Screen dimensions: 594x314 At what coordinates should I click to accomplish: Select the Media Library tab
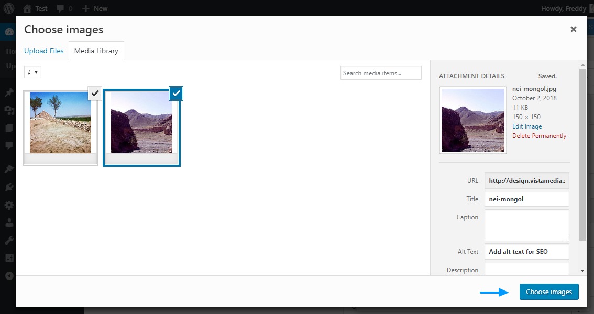(96, 51)
